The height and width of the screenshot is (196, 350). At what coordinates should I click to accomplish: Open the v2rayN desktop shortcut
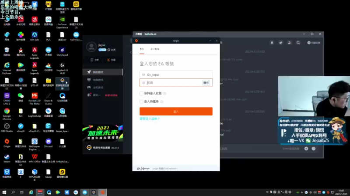point(21,128)
